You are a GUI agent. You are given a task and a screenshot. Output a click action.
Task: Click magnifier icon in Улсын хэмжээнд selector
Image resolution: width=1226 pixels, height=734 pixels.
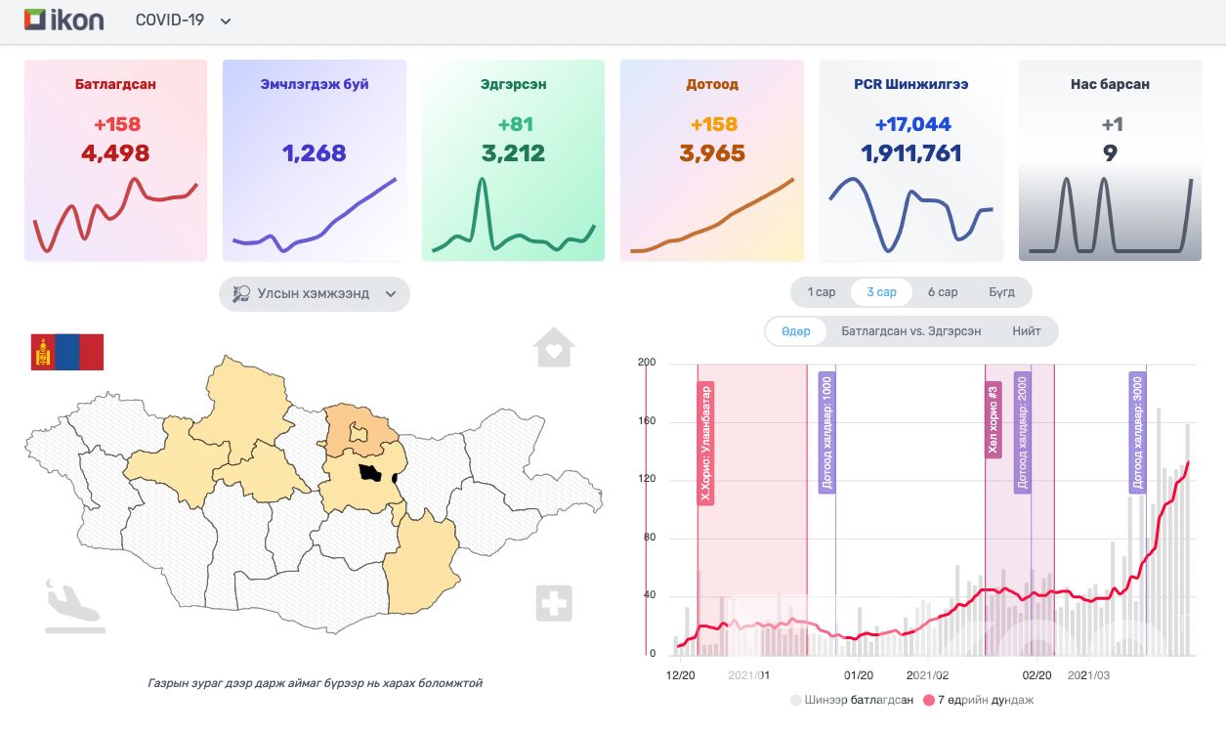(x=240, y=293)
